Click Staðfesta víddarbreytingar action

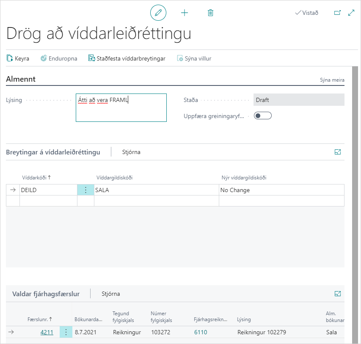(x=127, y=58)
